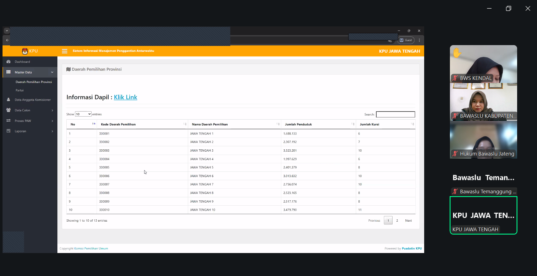Open Komisi Pemilihan Umum footer link
The height and width of the screenshot is (276, 537).
[x=91, y=249]
